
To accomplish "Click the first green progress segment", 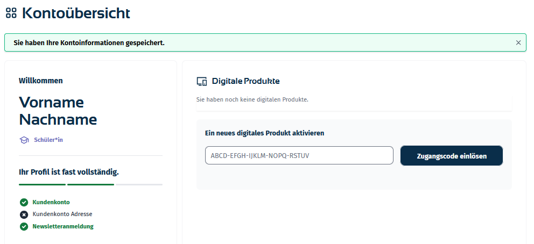I will tap(42, 184).
